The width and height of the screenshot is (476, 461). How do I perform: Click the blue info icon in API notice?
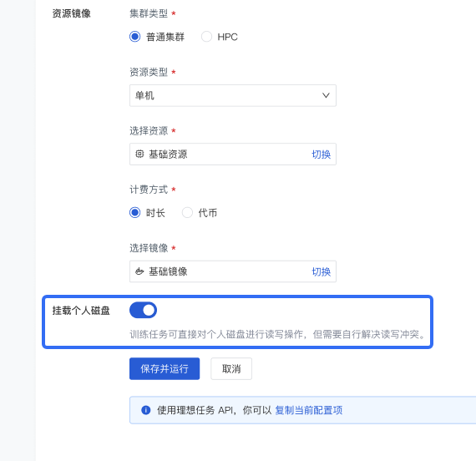[x=145, y=410]
